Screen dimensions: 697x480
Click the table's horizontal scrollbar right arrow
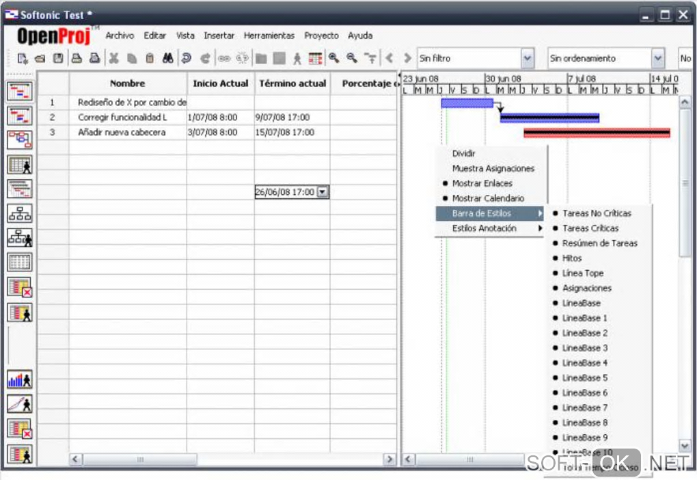pos(389,459)
